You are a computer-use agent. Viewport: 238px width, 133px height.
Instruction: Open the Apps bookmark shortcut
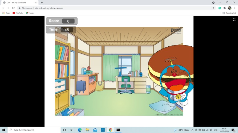point(6,13)
